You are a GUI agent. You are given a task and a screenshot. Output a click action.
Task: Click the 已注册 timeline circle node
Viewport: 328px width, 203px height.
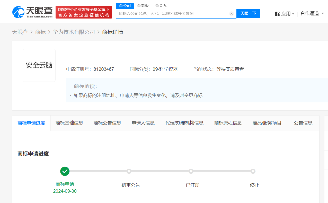191,171
